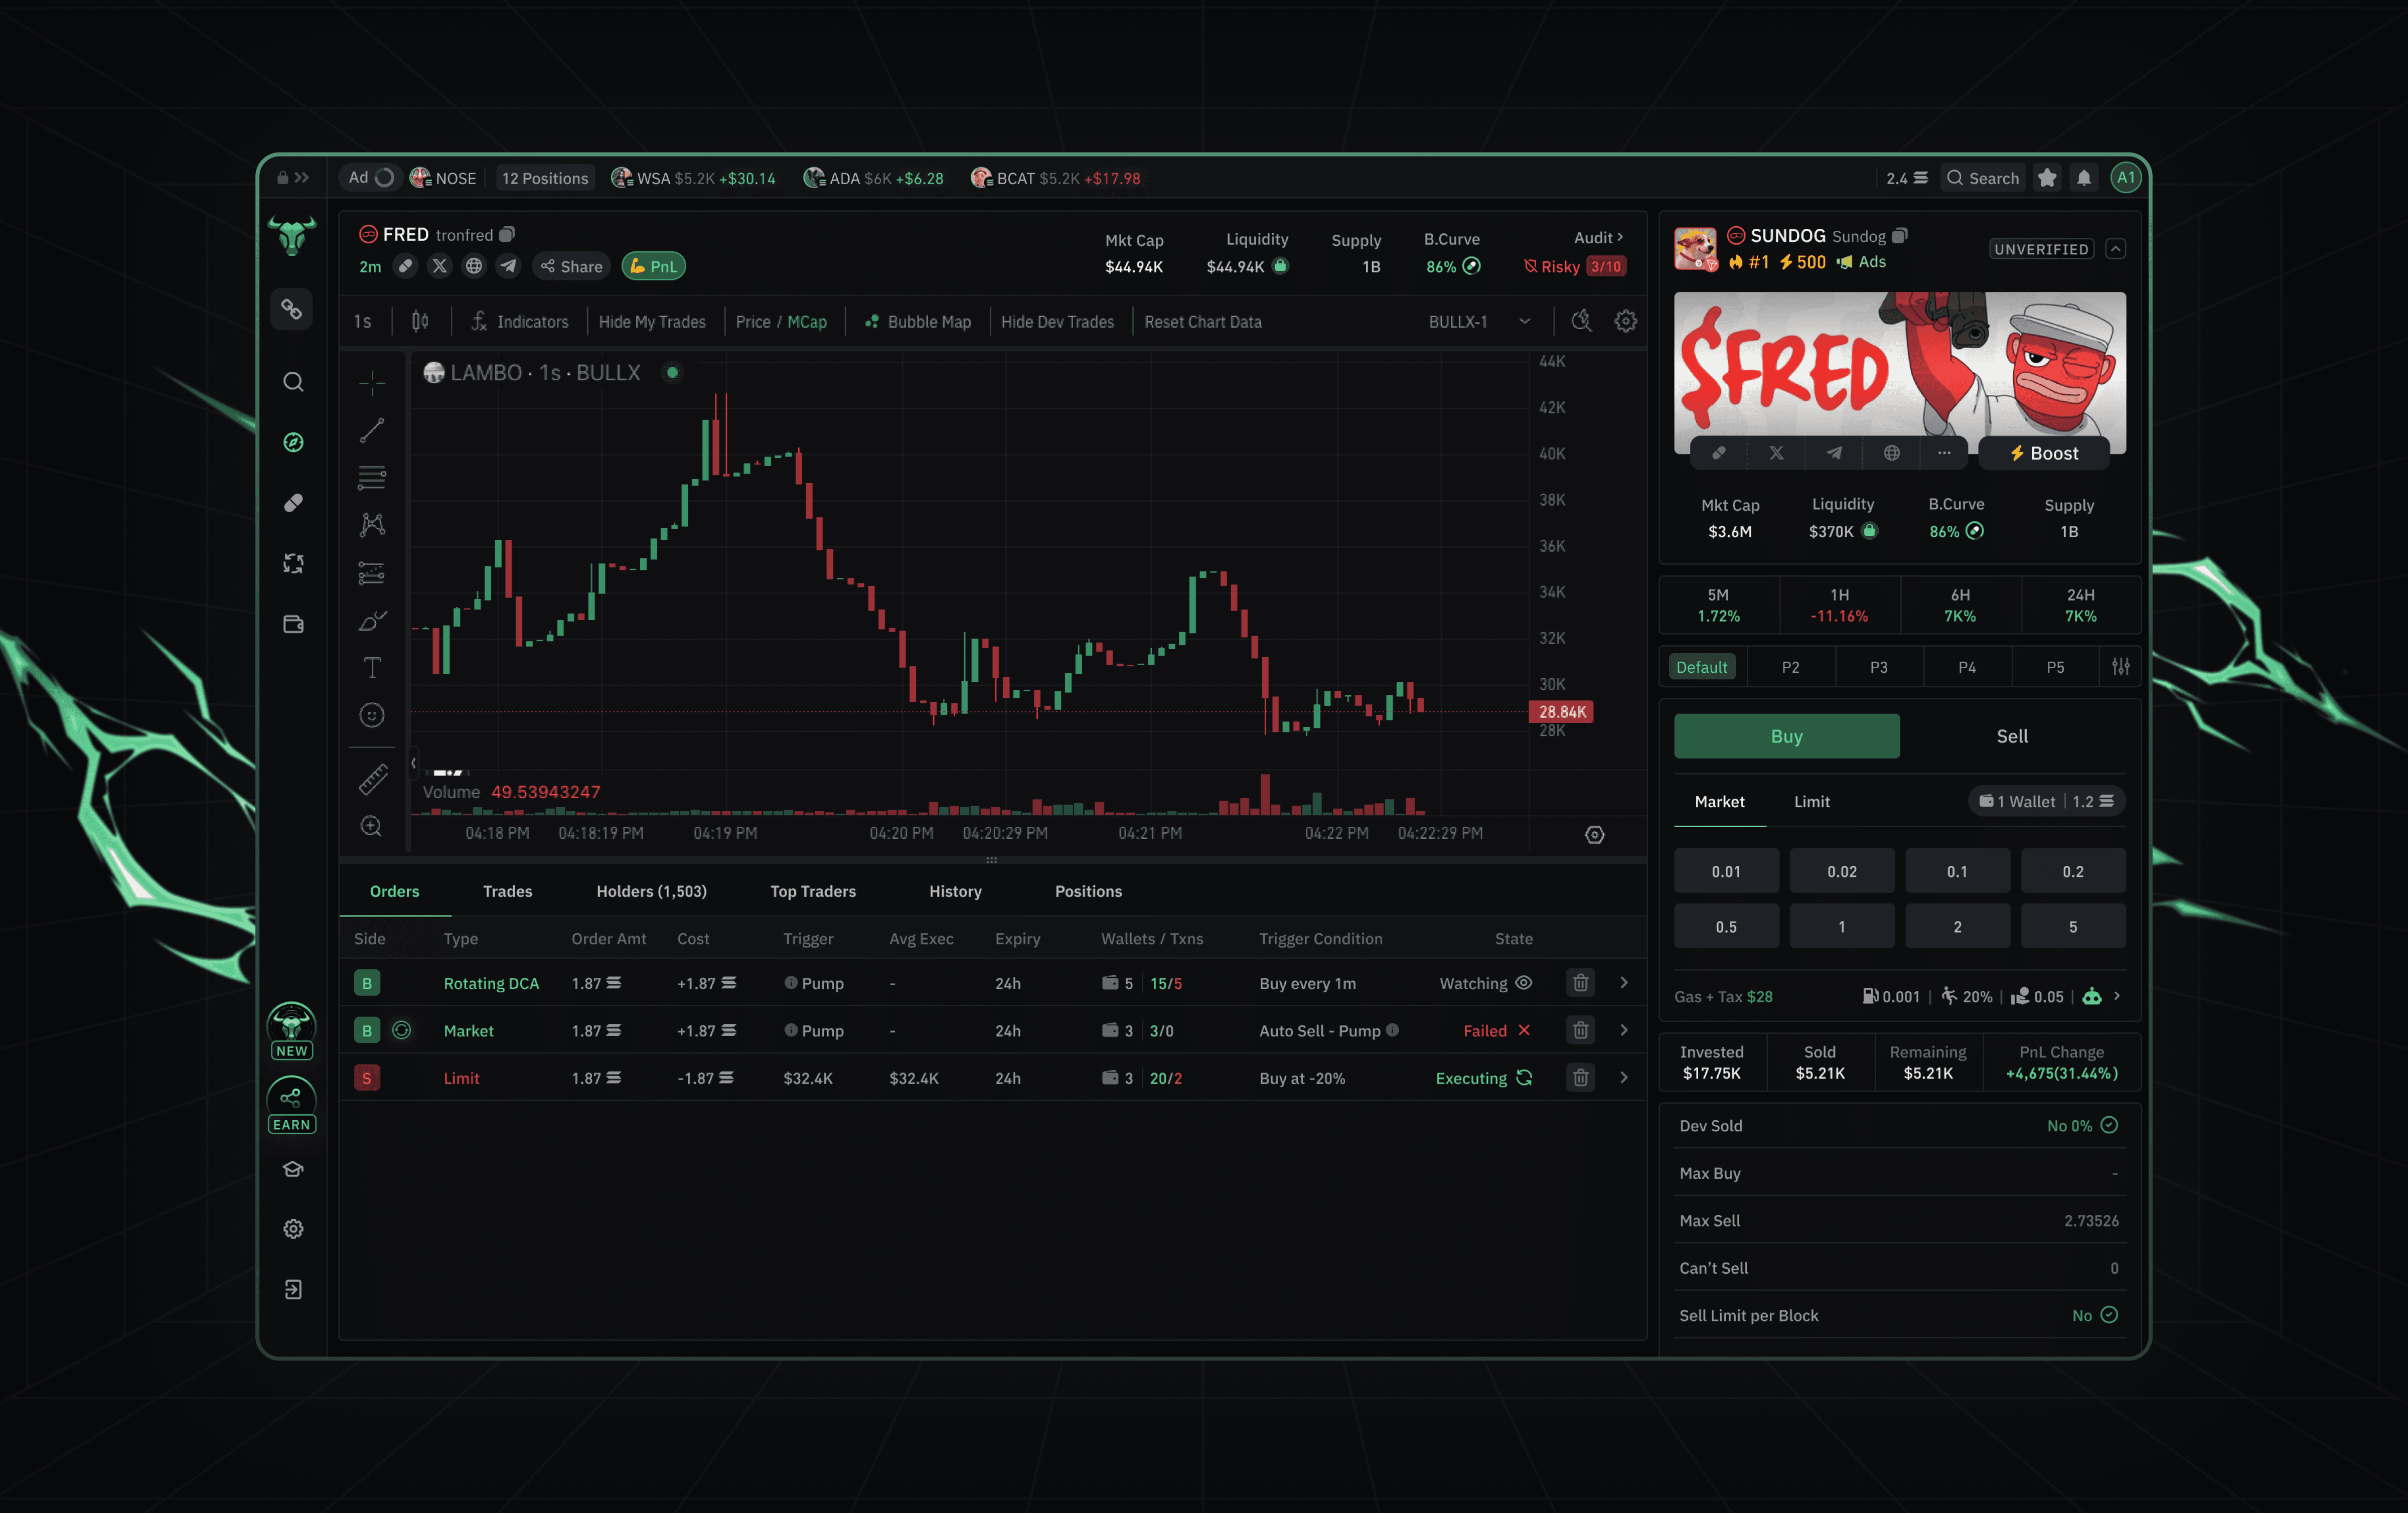Screen dimensions: 2408x1513
Task: Delete the Rotating DCA order
Action: 1580,983
